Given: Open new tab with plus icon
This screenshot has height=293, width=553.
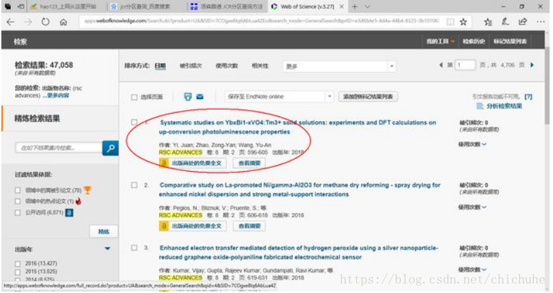Looking at the screenshot, I should pyautogui.click(x=355, y=7).
